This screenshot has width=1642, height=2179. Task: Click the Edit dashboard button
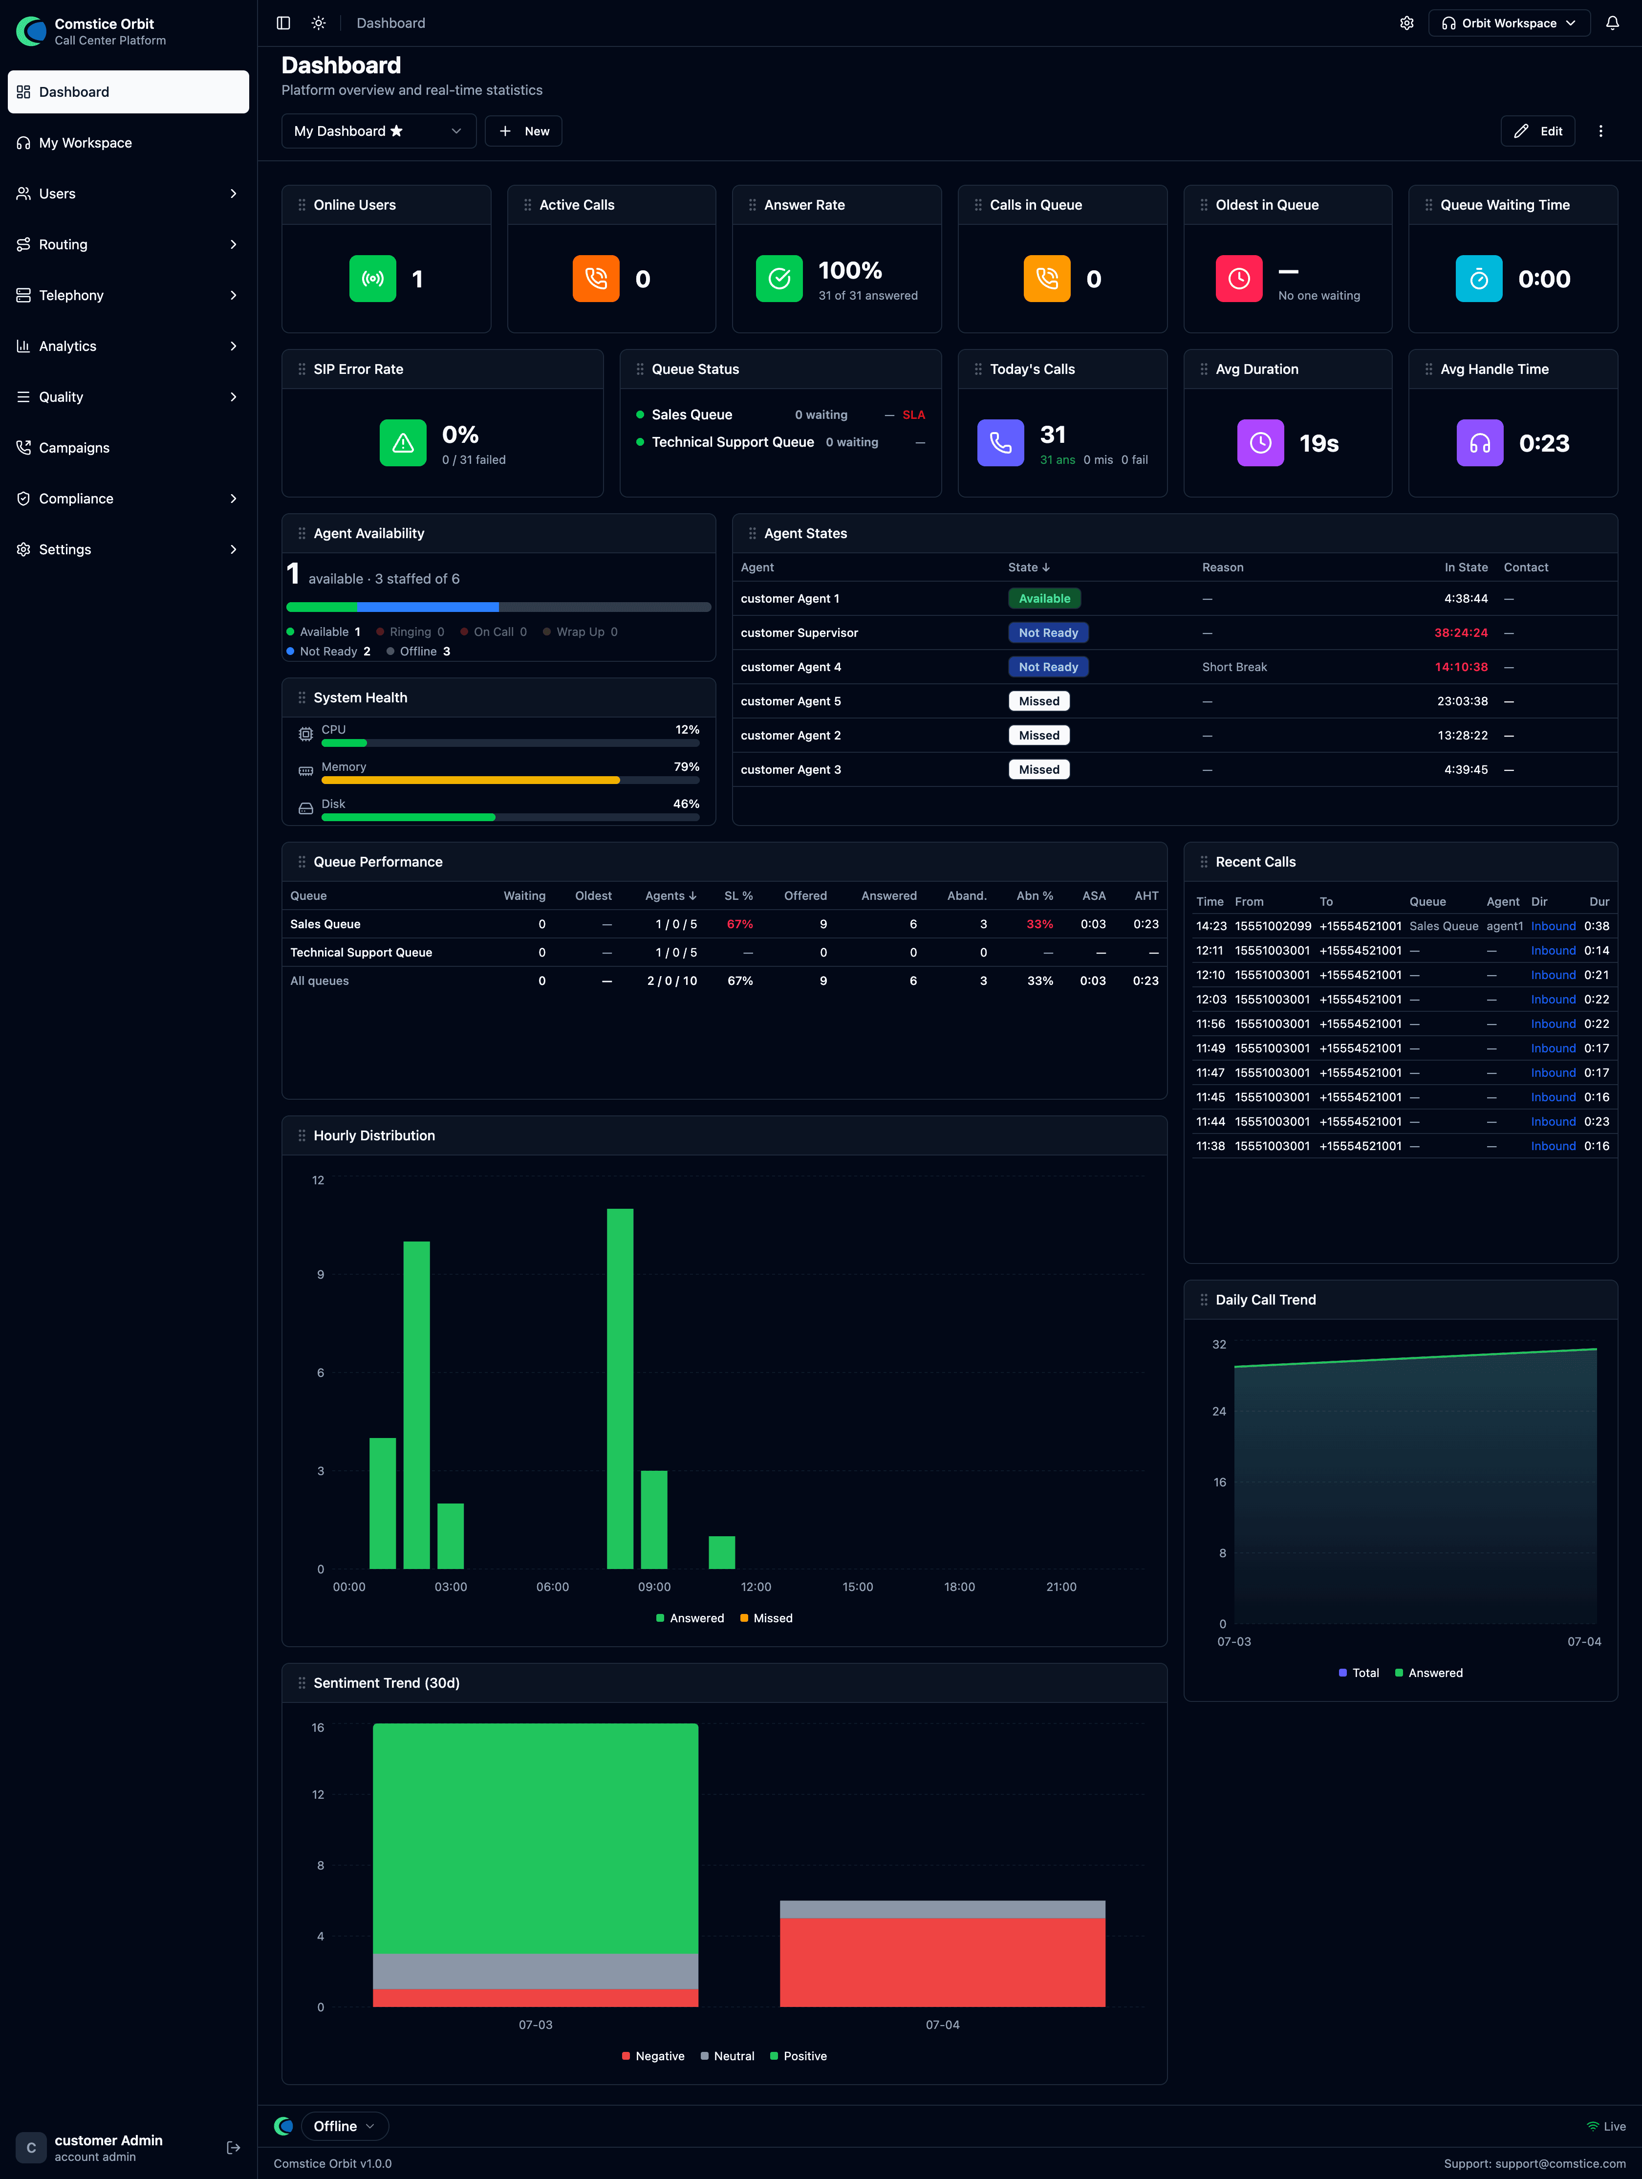tap(1537, 131)
